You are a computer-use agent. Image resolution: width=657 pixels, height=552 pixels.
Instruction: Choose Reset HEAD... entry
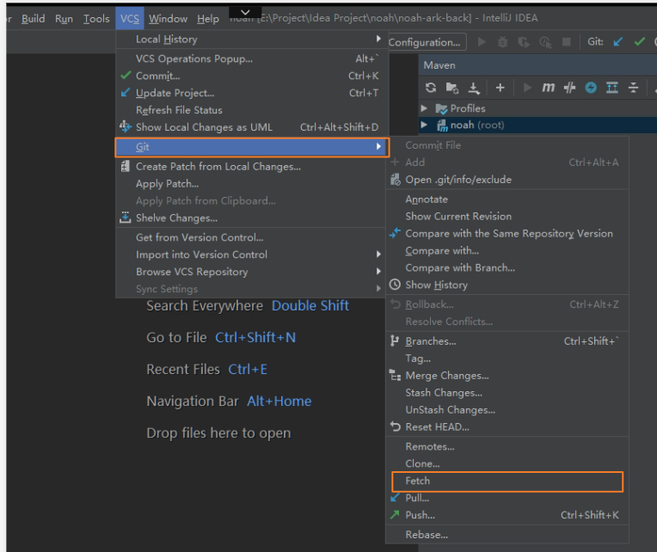click(507, 427)
